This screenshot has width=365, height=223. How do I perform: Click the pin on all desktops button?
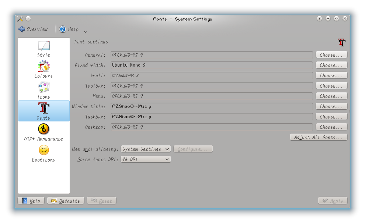click(x=28, y=18)
